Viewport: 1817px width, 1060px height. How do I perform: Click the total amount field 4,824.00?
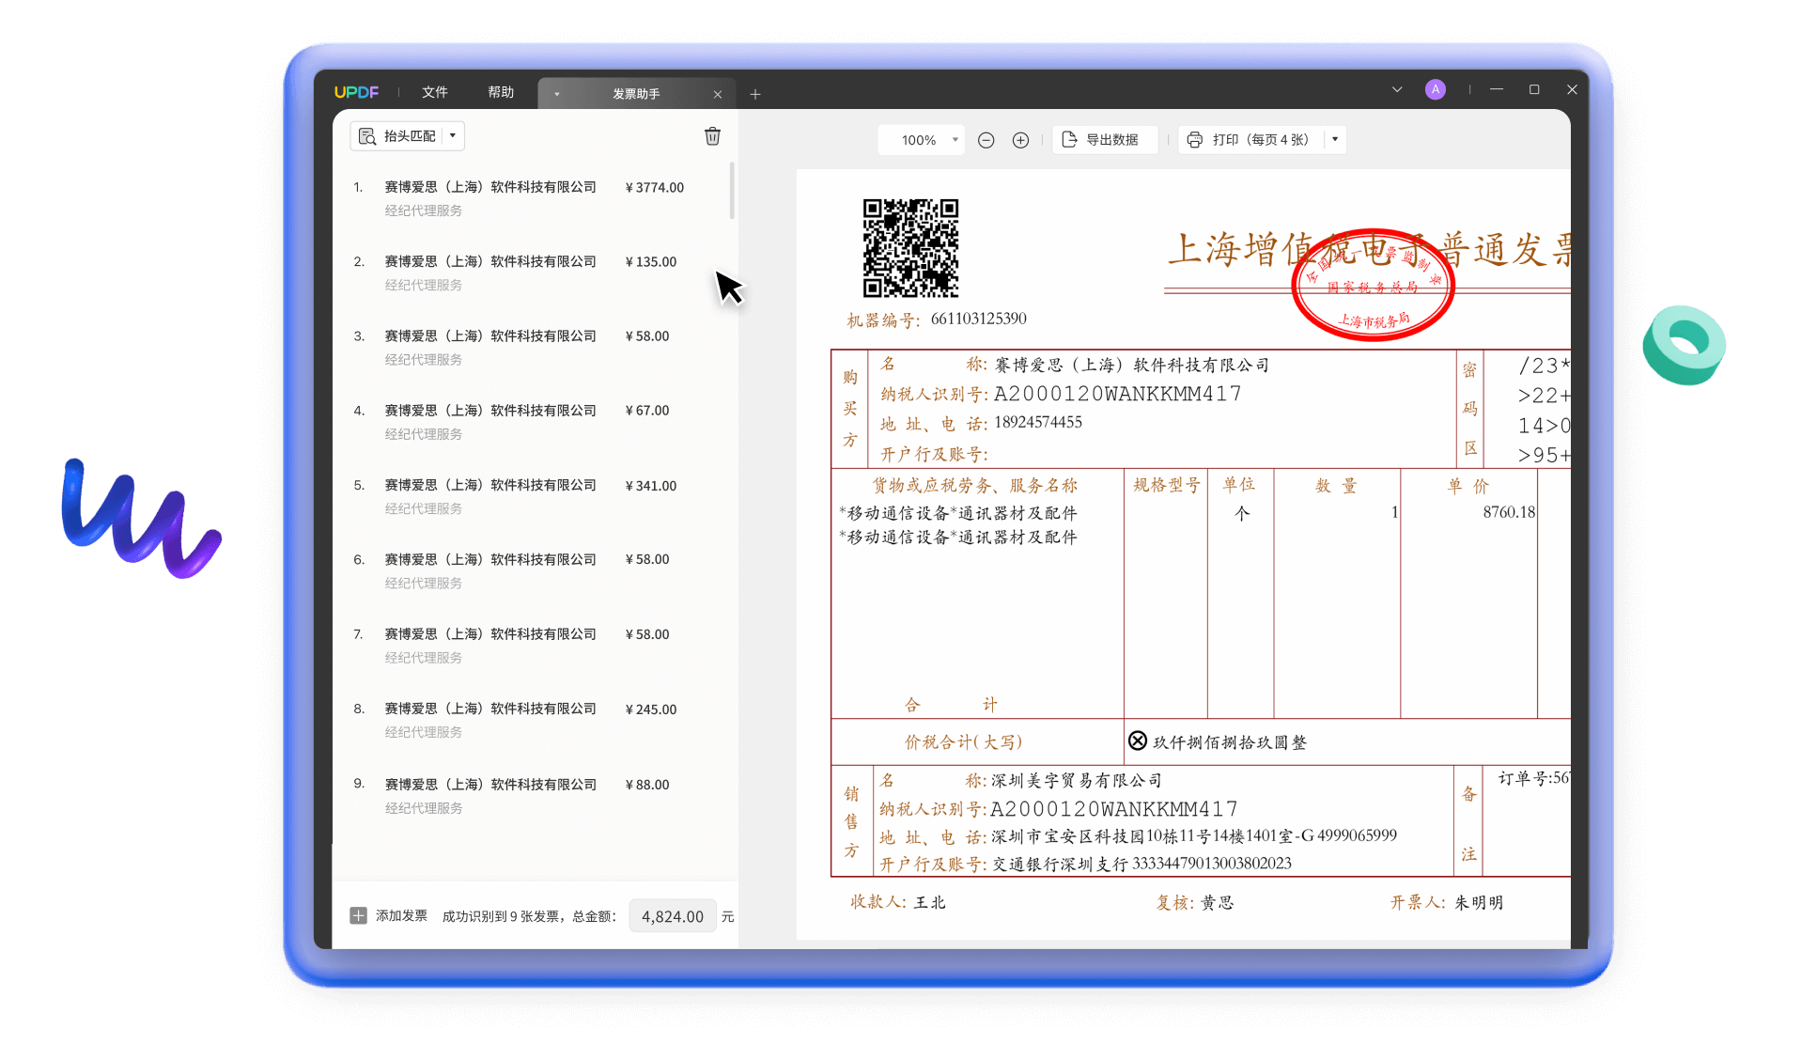tap(673, 916)
